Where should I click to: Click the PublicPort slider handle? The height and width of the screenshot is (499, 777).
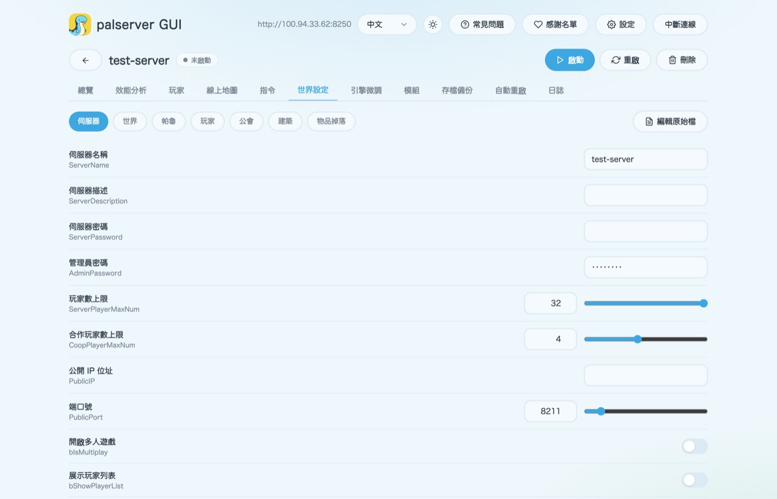601,411
